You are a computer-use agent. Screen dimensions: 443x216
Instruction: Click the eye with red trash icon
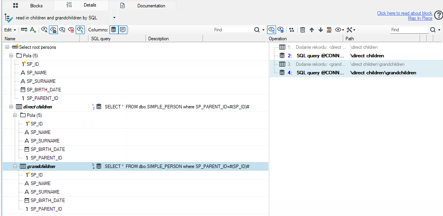tap(71, 29)
